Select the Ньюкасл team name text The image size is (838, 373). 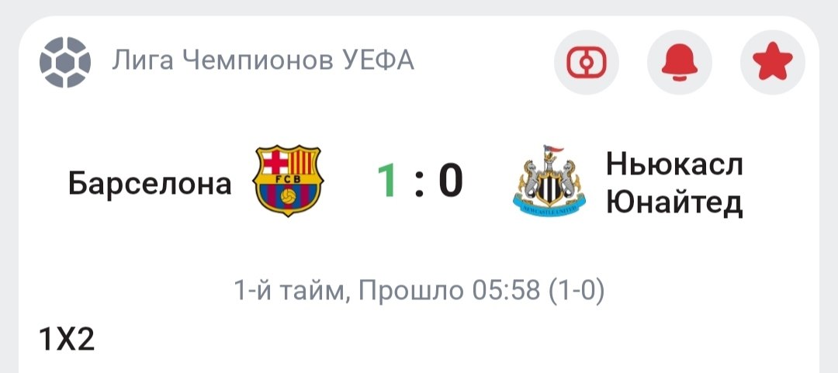pyautogui.click(x=674, y=164)
